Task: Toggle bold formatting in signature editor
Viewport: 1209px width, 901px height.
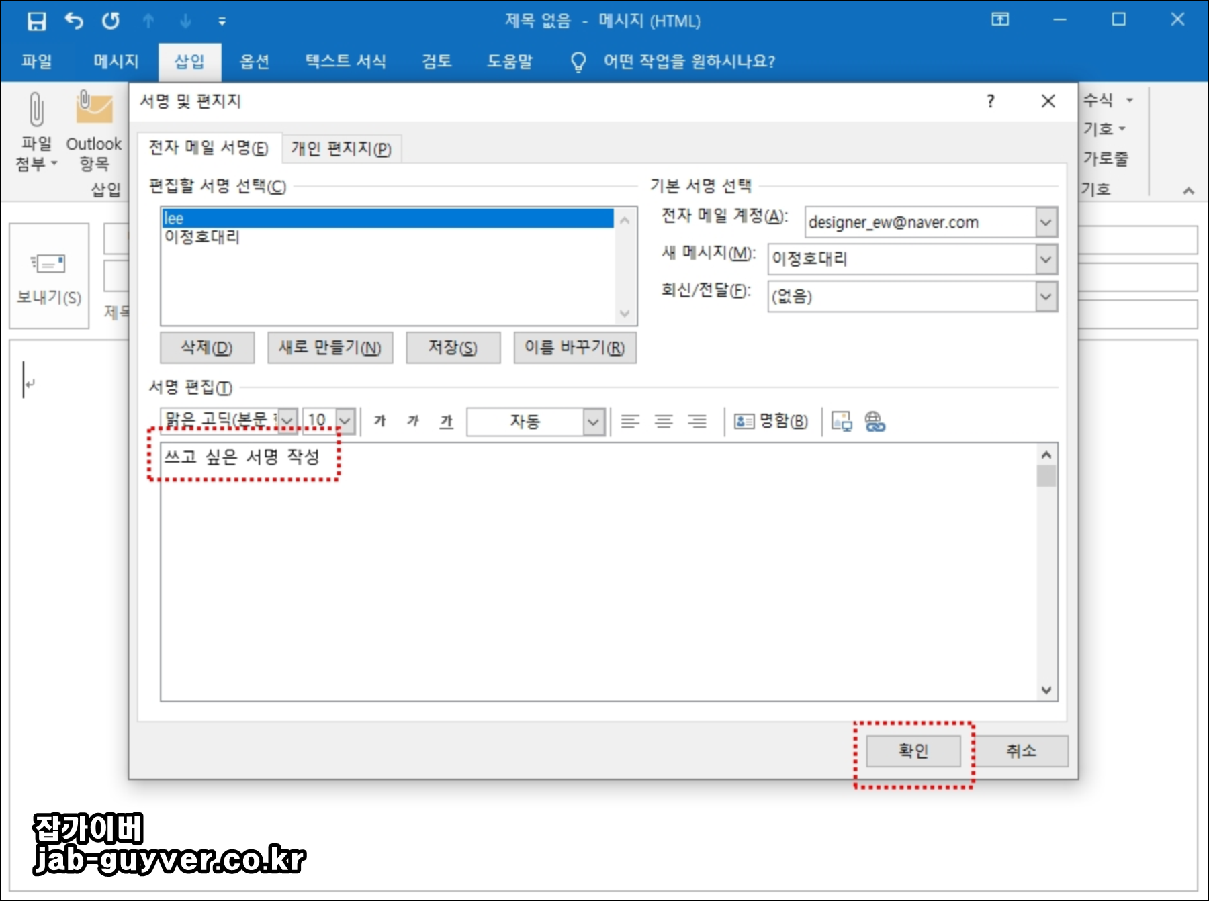Action: [381, 422]
